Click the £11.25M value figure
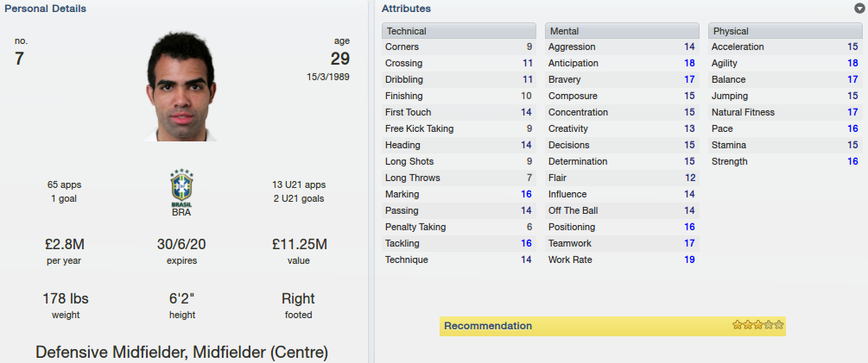 (299, 244)
